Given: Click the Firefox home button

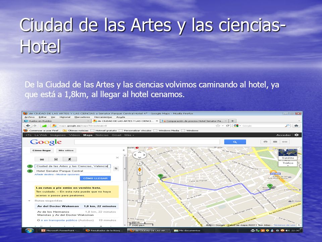Looking at the screenshot, I should click(x=296, y=126).
